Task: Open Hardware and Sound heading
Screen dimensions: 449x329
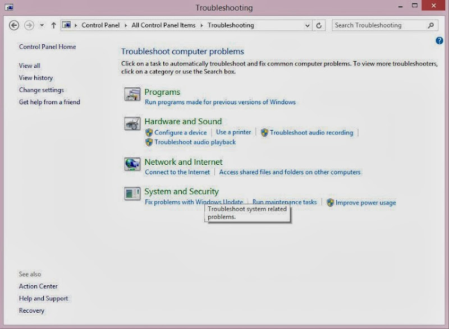Action: [183, 122]
